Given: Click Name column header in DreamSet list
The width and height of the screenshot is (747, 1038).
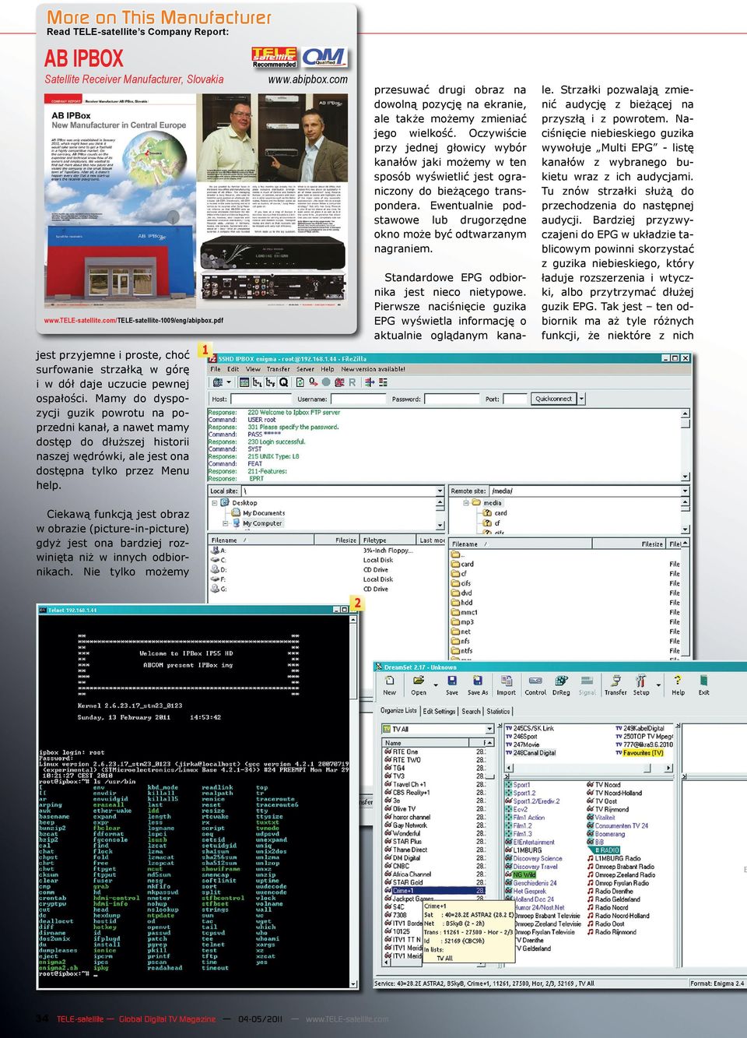Looking at the screenshot, I should 425,743.
